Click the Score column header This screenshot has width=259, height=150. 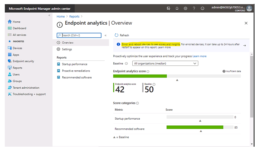pos(169,110)
